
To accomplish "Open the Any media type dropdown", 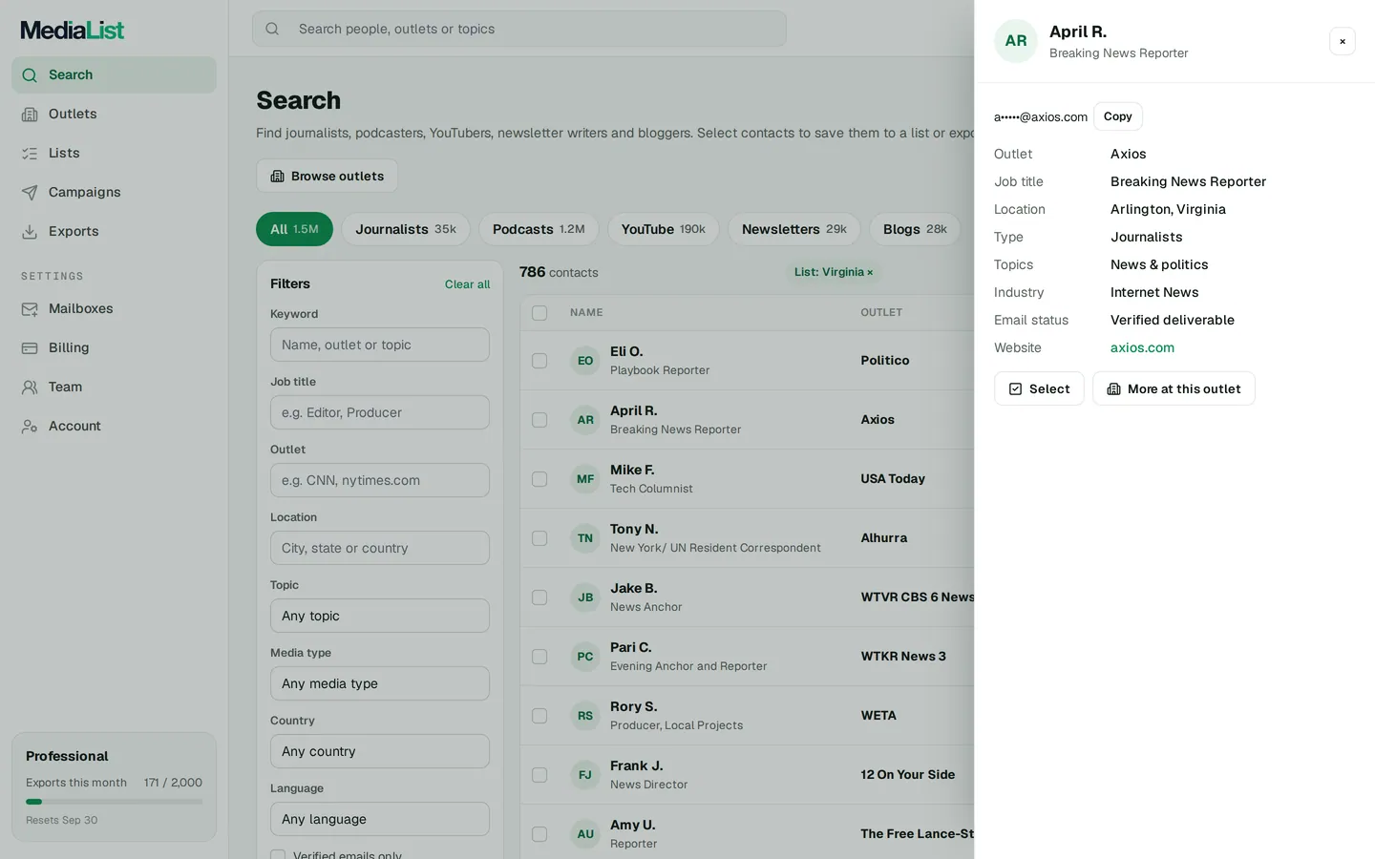I will pos(380,683).
